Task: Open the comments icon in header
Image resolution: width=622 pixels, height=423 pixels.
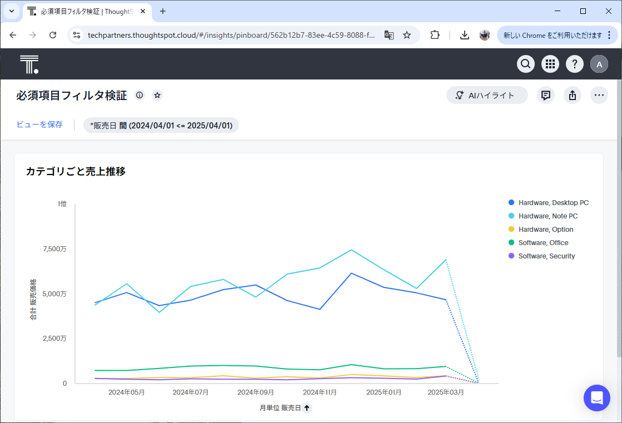Action: pos(546,95)
